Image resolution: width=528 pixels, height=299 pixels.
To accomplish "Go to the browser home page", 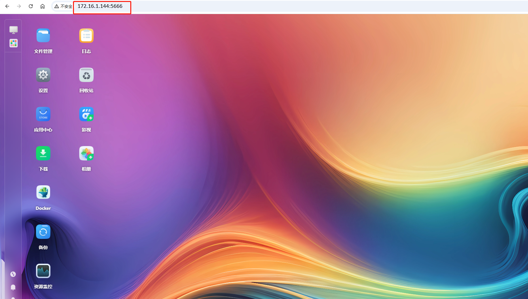I will point(43,6).
